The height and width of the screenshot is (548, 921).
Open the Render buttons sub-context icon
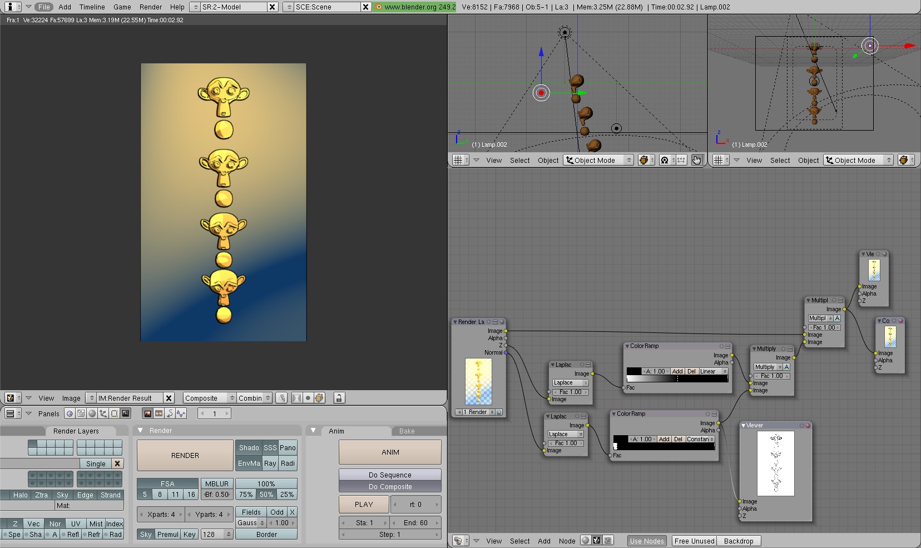point(147,414)
